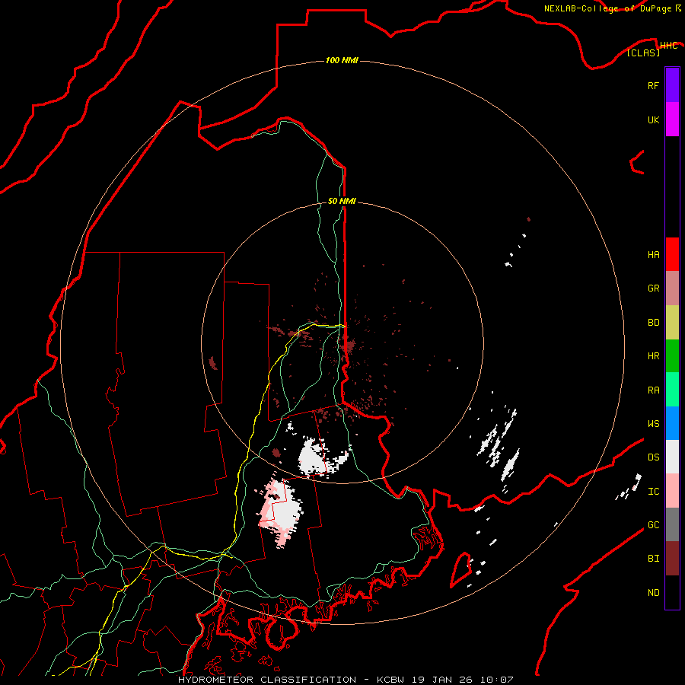Click the 10:07 time stamp
685x685 pixels.
click(496, 680)
